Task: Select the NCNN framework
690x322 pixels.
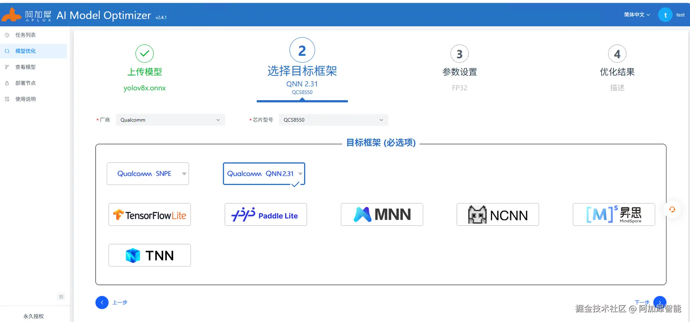Action: tap(498, 215)
